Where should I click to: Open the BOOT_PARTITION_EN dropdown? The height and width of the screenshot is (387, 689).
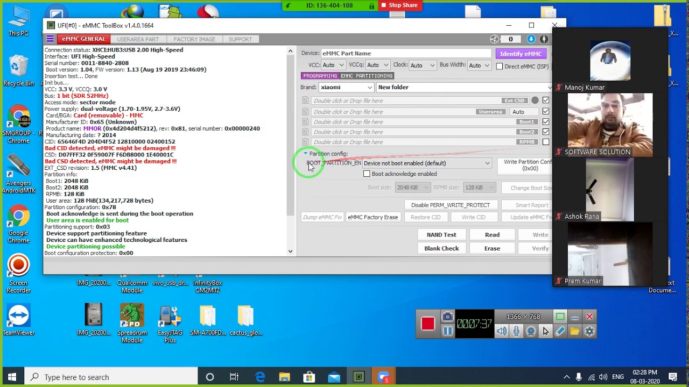(427, 163)
